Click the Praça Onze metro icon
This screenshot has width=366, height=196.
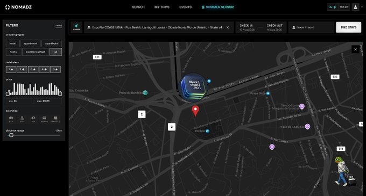pyautogui.click(x=268, y=93)
